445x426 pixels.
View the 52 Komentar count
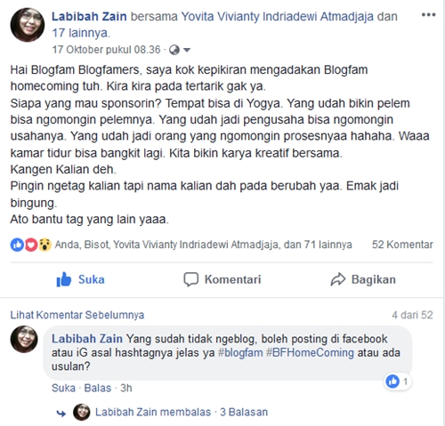point(402,245)
